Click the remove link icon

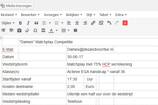coord(101,23)
